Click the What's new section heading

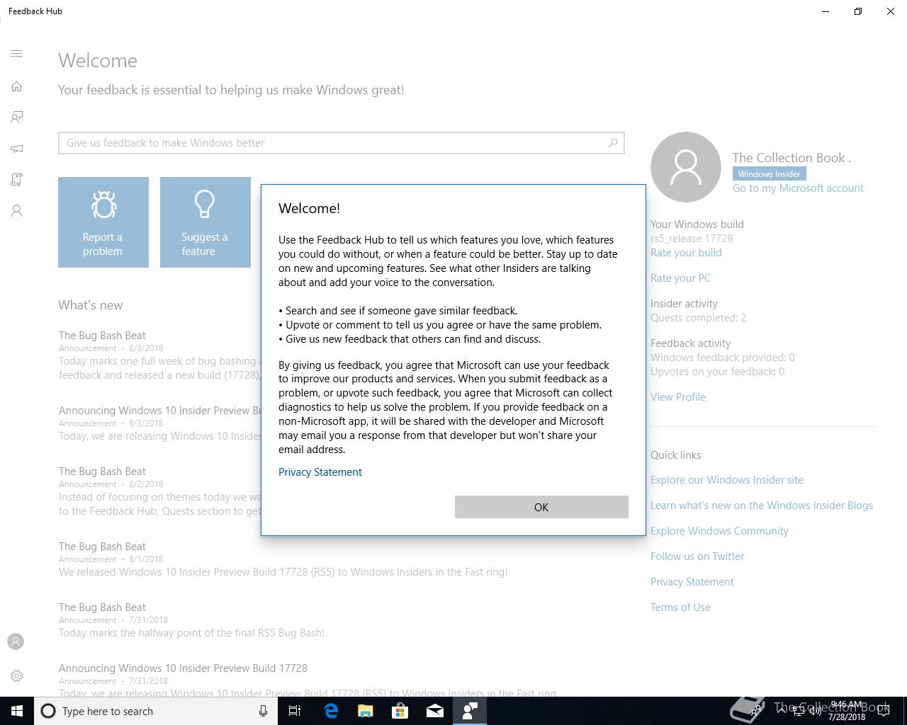(x=91, y=305)
